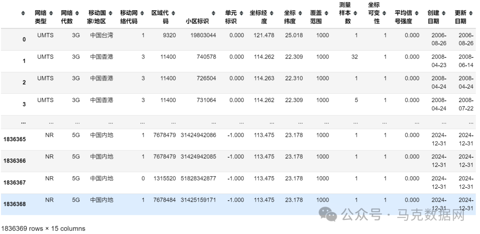Click cell ID 31424942085
The image size is (480, 234).
pos(198,157)
